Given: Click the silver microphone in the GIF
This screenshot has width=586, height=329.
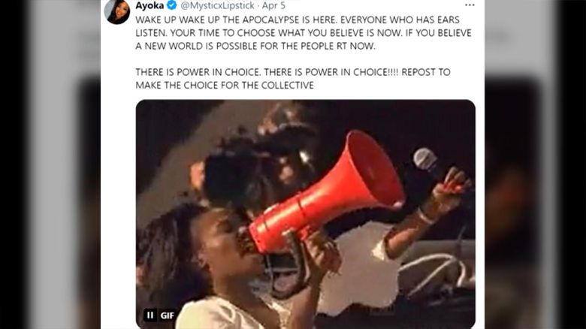Looking at the screenshot, I should point(425,159).
